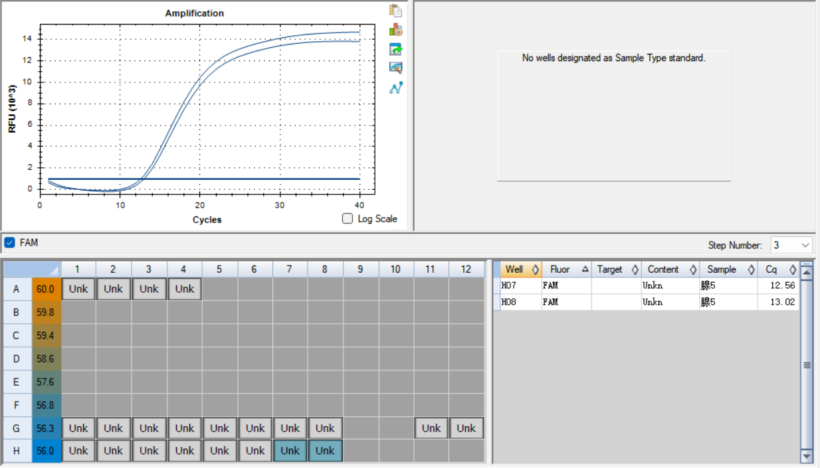Image resolution: width=820 pixels, height=468 pixels.
Task: Click the 59.8 temperature cell for row B
Action: click(x=46, y=312)
